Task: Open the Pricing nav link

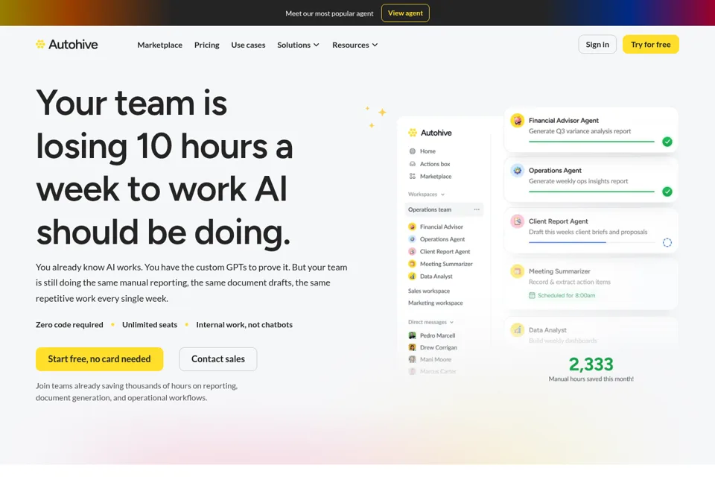Action: tap(206, 45)
